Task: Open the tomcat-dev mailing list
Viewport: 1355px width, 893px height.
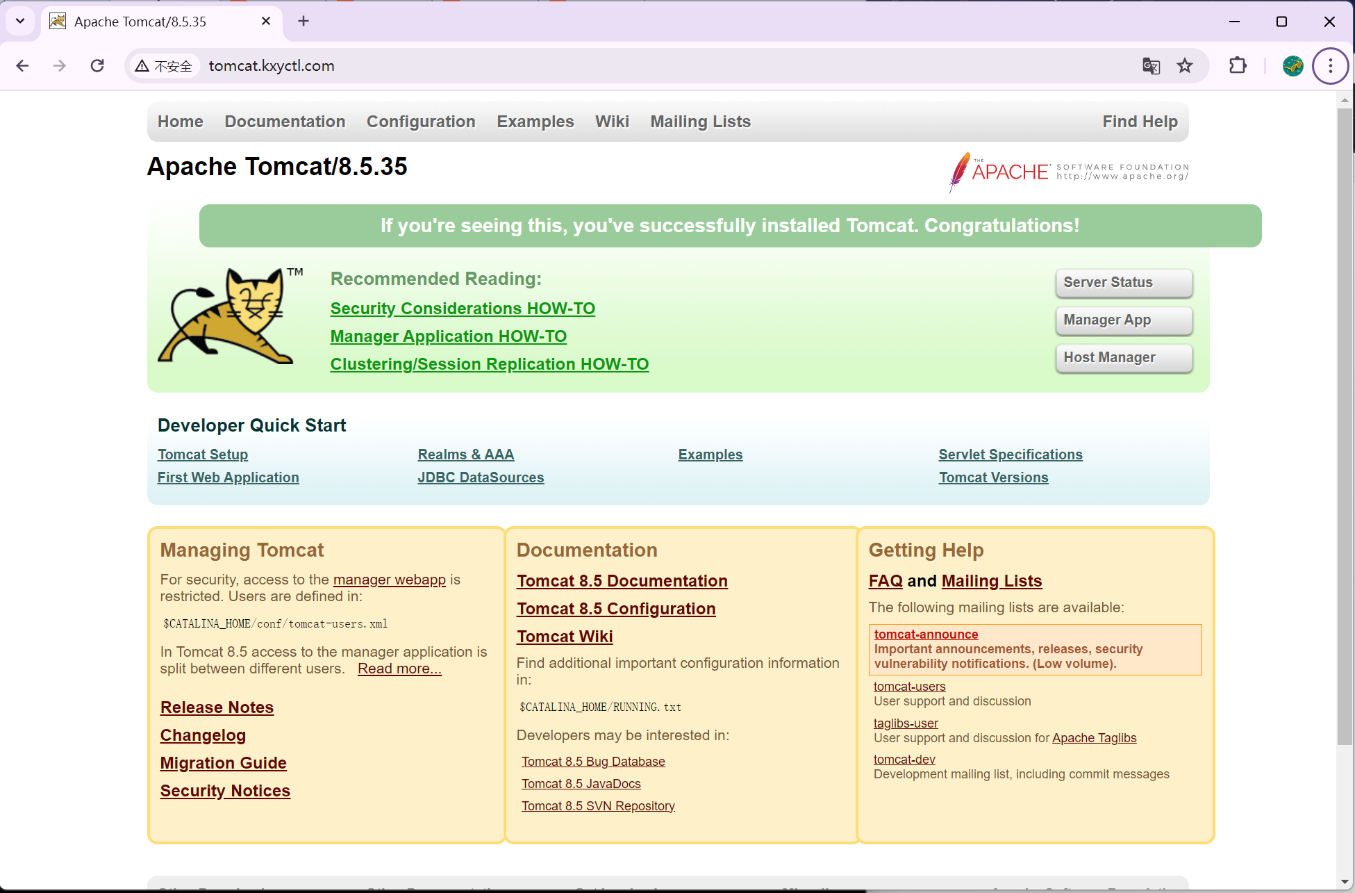Action: pyautogui.click(x=904, y=760)
